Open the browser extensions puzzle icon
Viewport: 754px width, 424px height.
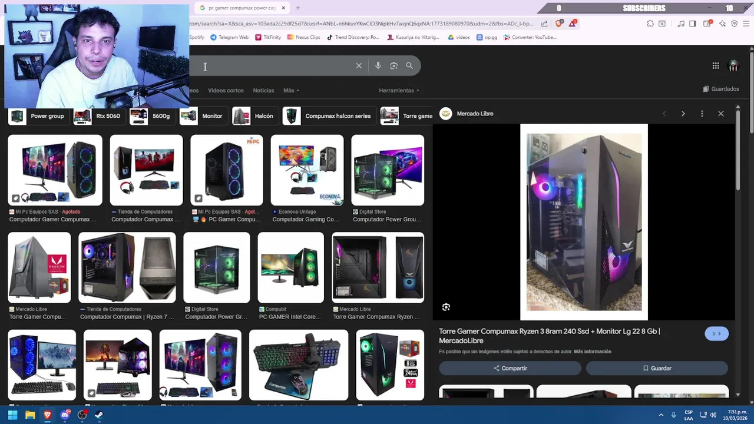(650, 24)
